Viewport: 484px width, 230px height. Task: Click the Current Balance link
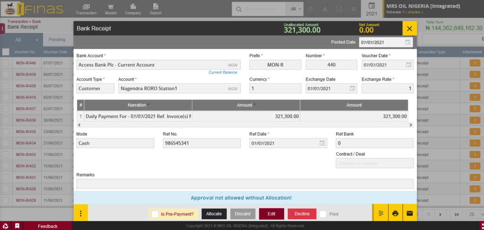click(x=223, y=73)
